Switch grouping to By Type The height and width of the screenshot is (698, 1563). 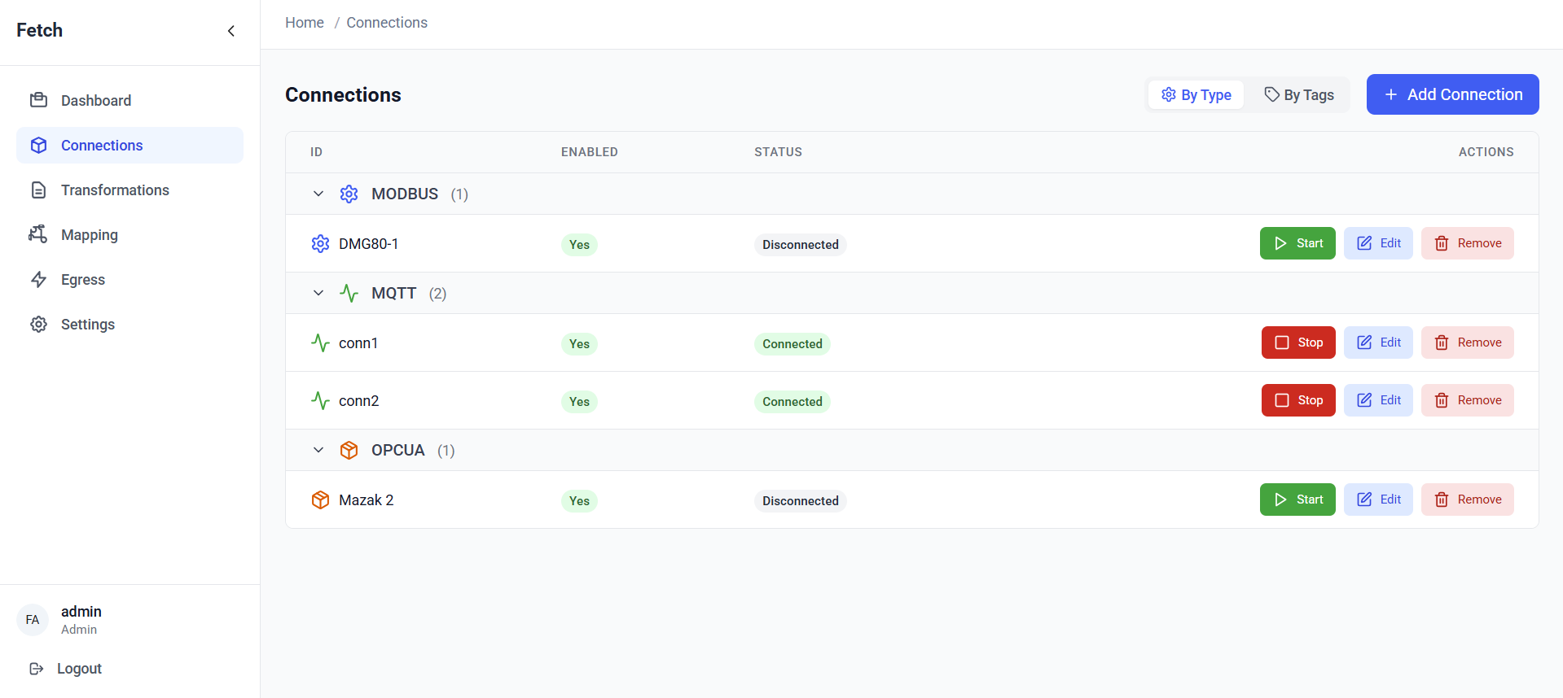pyautogui.click(x=1196, y=95)
